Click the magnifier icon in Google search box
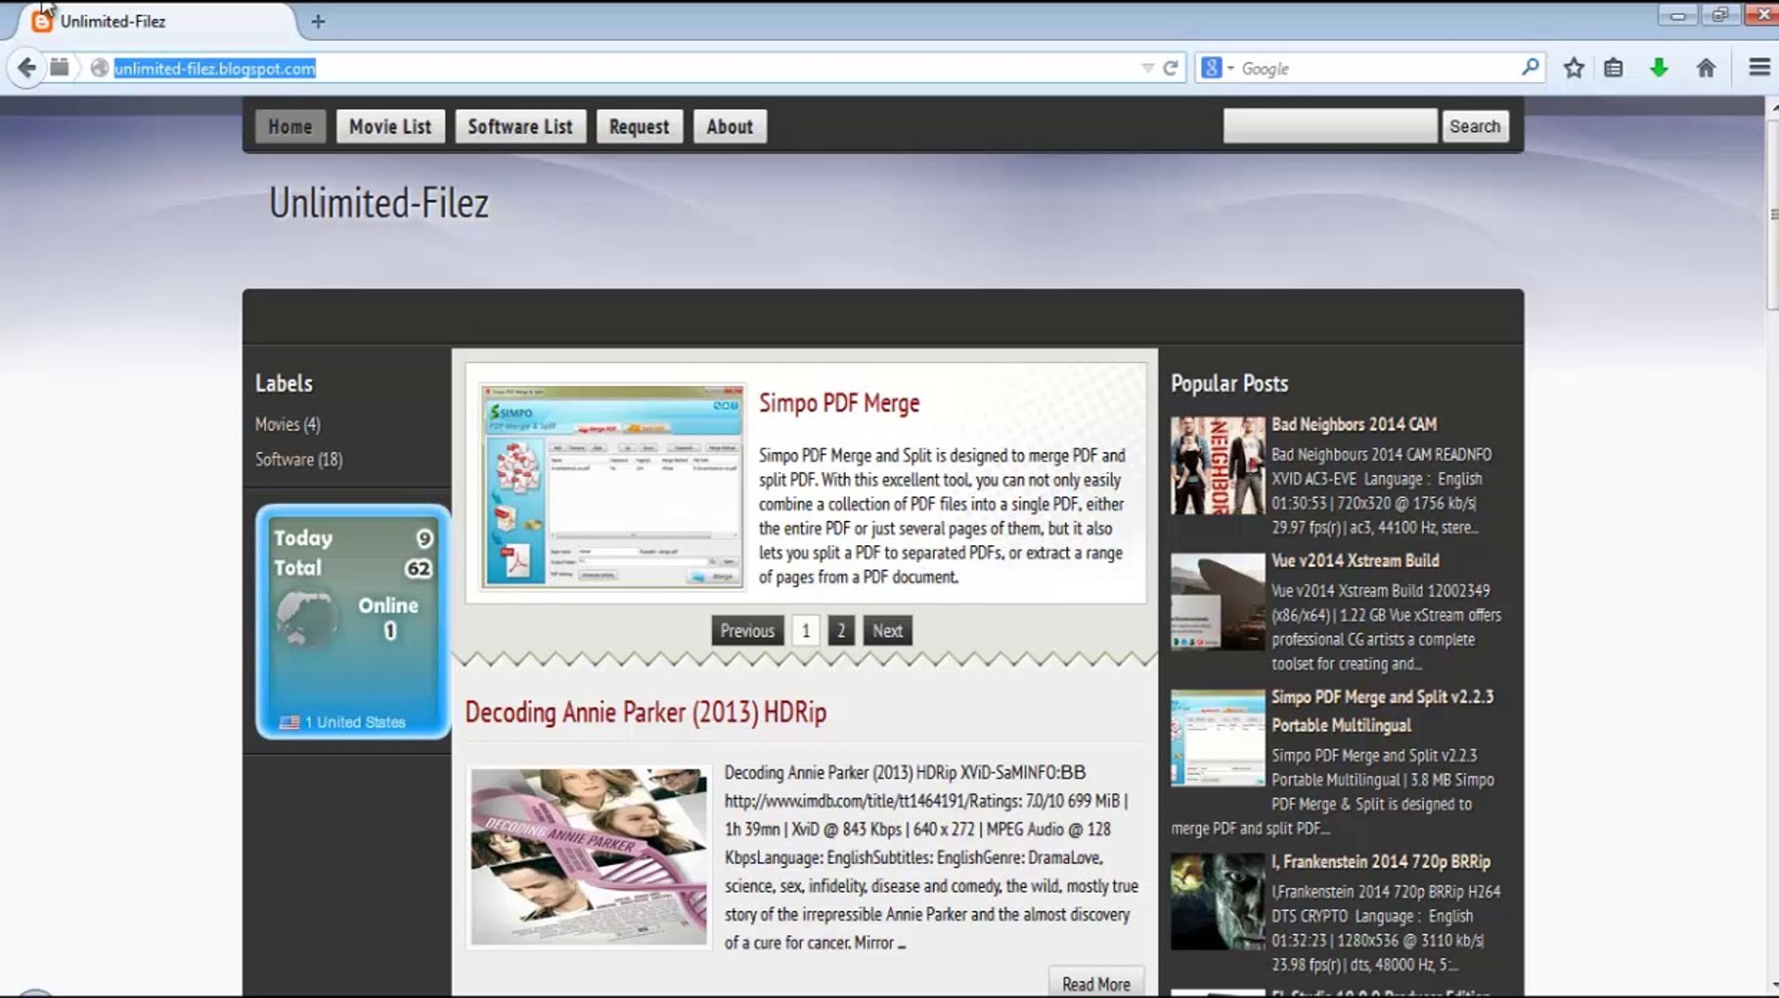The height and width of the screenshot is (998, 1779). (1529, 67)
